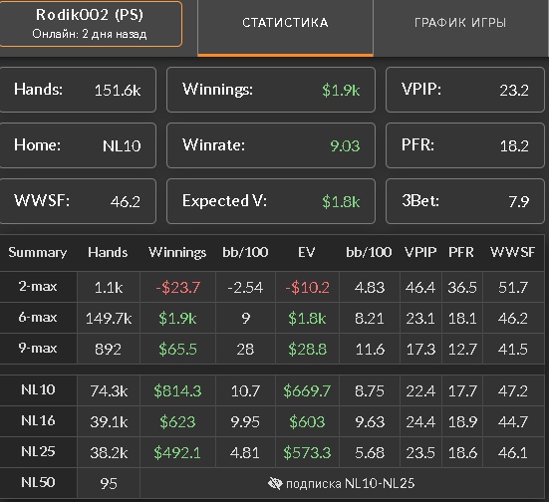The height and width of the screenshot is (502, 549).
Task: Select the Rodik002 (PS) player card
Action: pos(90,24)
